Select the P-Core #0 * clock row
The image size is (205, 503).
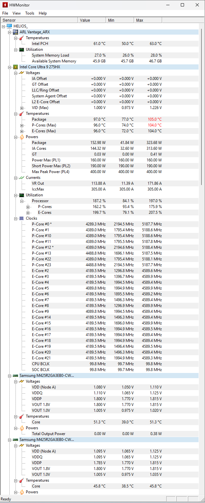pos(100,224)
